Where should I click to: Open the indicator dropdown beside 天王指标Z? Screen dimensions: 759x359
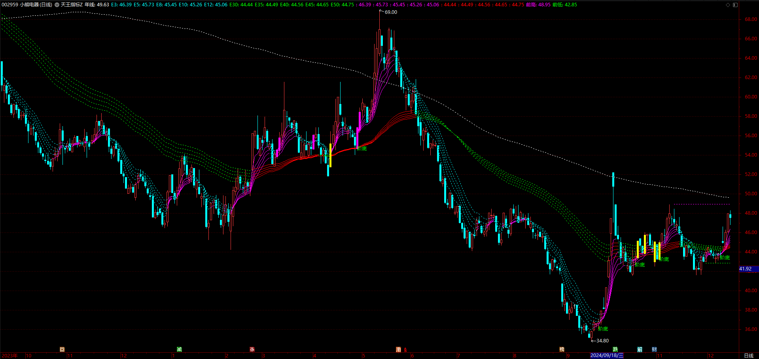click(x=57, y=5)
